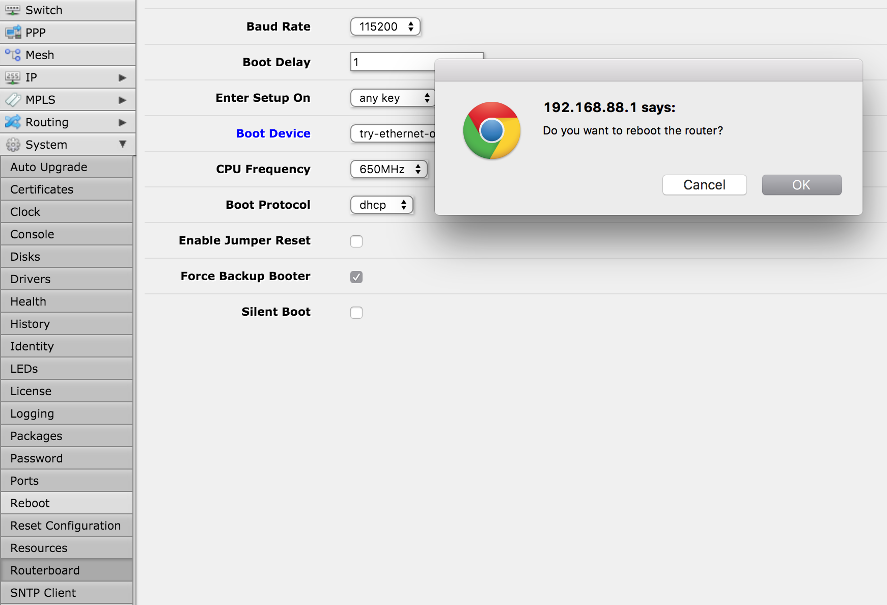Collapse the System menu arrow
887x605 pixels.
[x=122, y=144]
